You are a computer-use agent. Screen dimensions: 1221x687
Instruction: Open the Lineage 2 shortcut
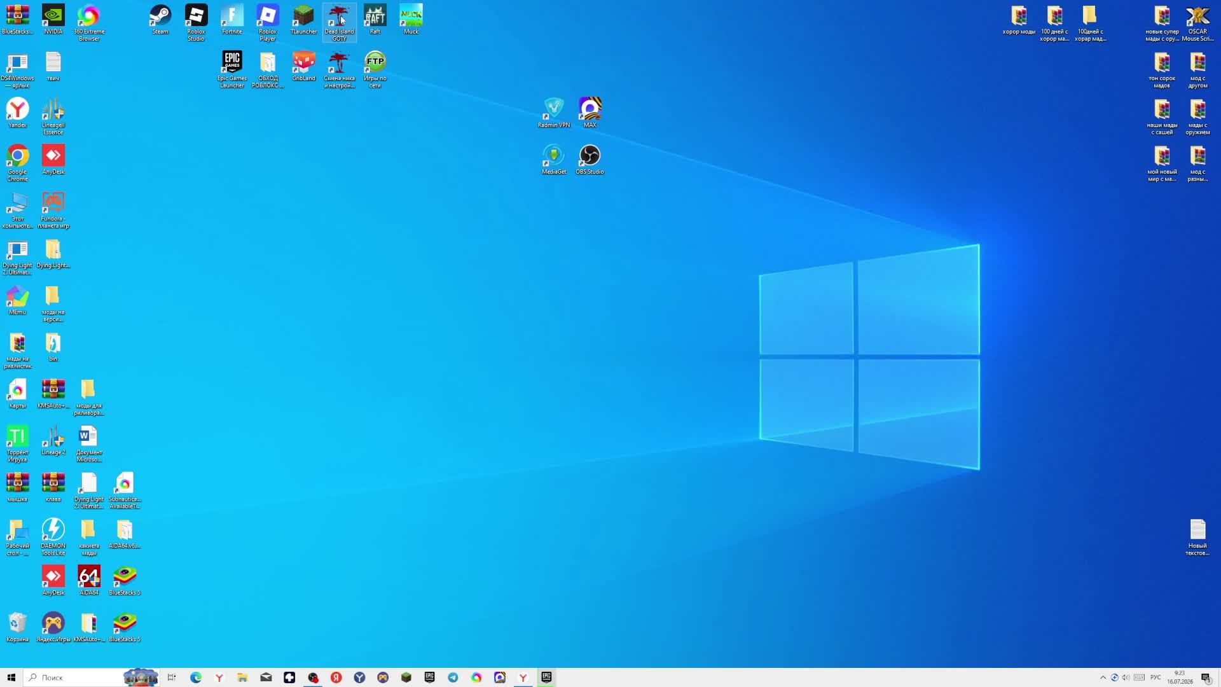[x=53, y=440]
